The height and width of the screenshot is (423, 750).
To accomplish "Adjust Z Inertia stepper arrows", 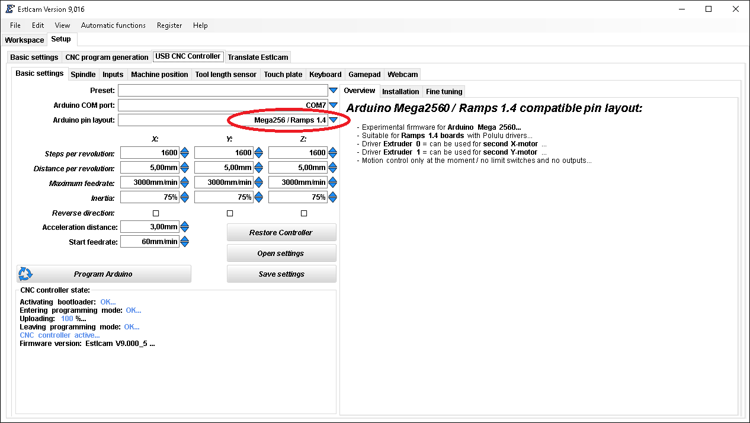I will (332, 197).
